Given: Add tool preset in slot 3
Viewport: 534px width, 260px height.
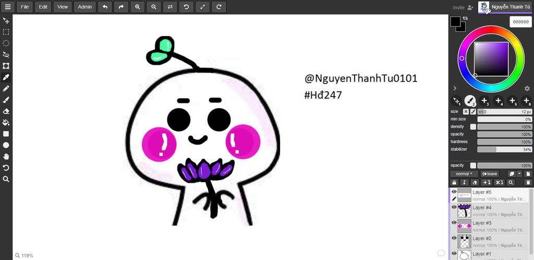Looking at the screenshot, I should (484, 101).
